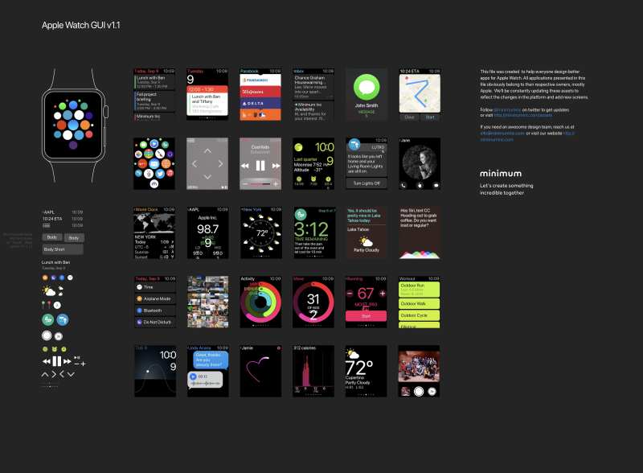
Task: Select the Delta pass card
Action: [260, 103]
